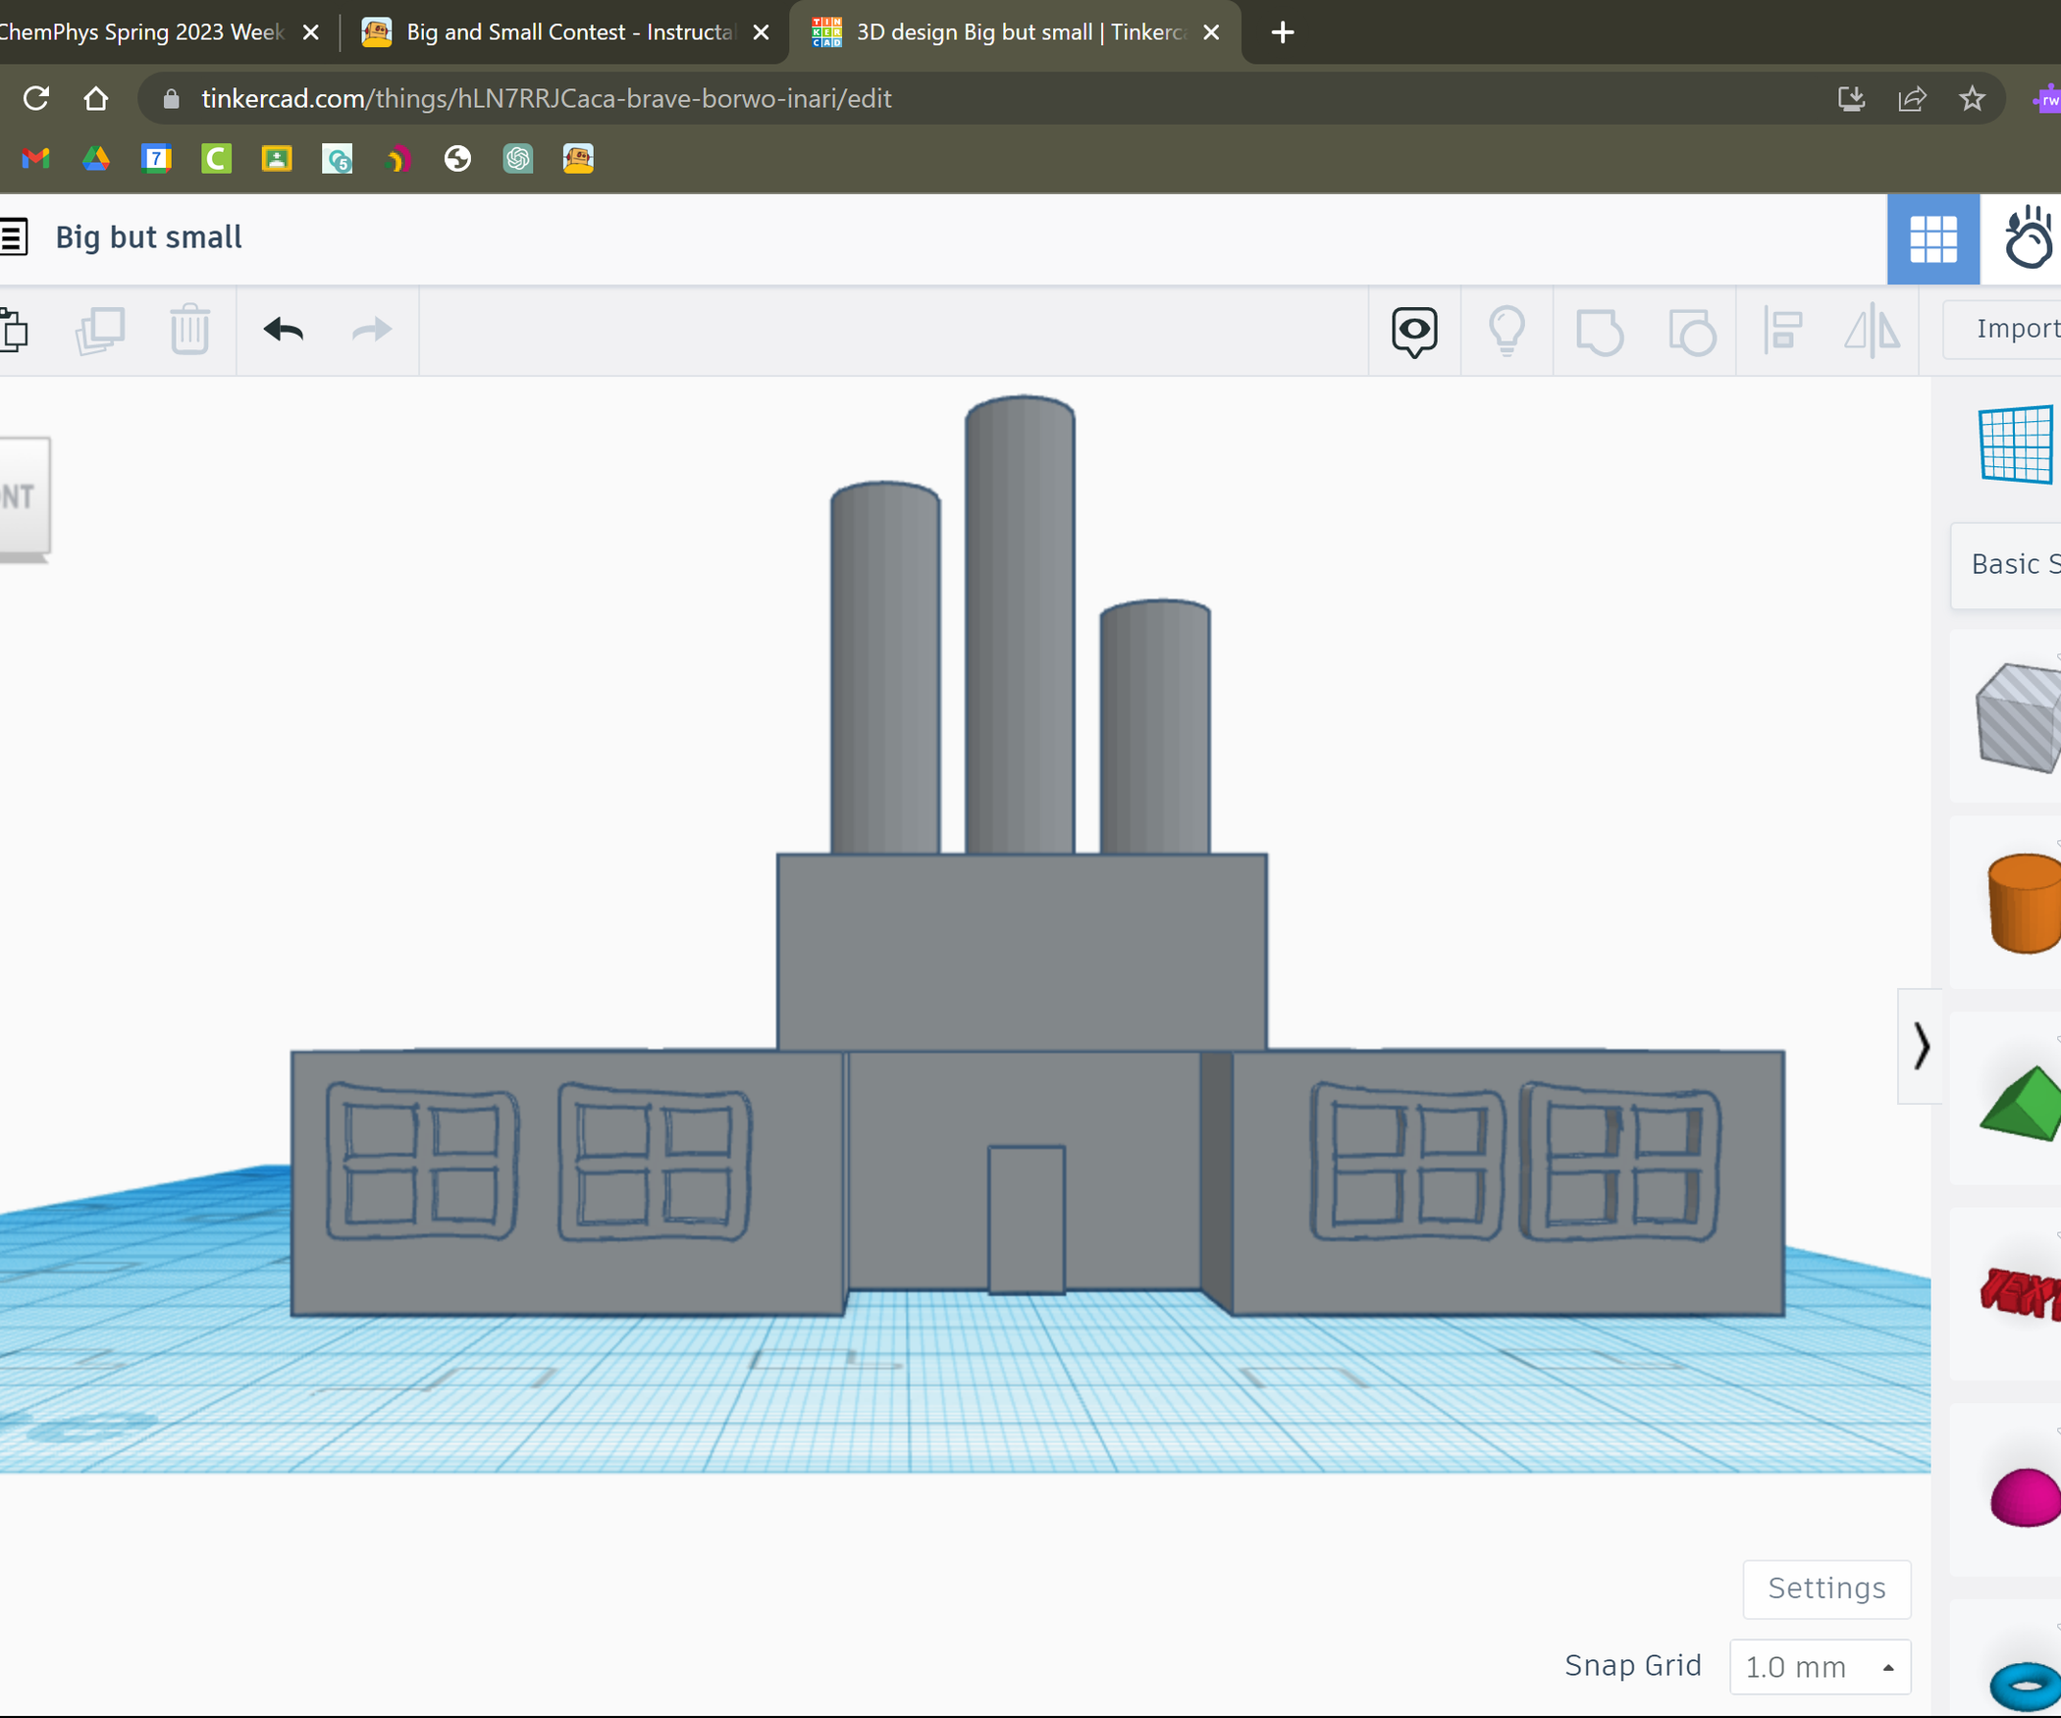Toggle show all hidden objects
The width and height of the screenshot is (2061, 1718).
(x=1506, y=331)
